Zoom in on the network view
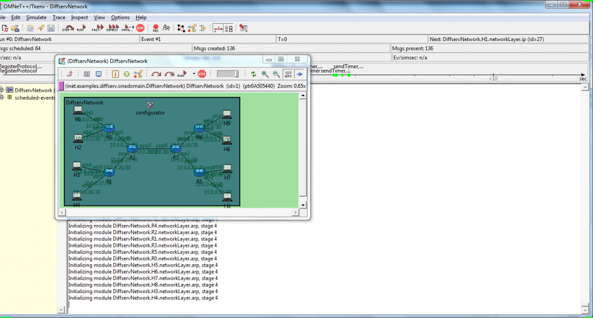 coord(265,74)
